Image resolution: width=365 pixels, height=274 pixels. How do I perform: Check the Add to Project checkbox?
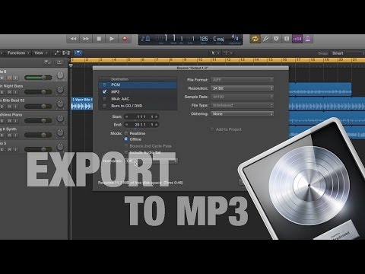(212, 129)
